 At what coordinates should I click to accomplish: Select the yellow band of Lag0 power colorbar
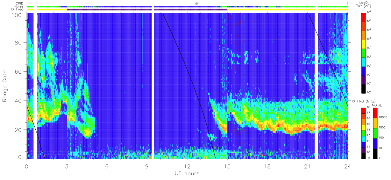tap(364, 43)
